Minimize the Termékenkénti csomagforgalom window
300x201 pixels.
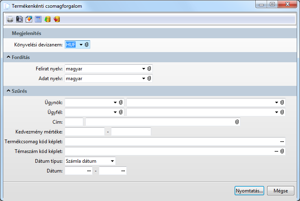[x=261, y=4]
